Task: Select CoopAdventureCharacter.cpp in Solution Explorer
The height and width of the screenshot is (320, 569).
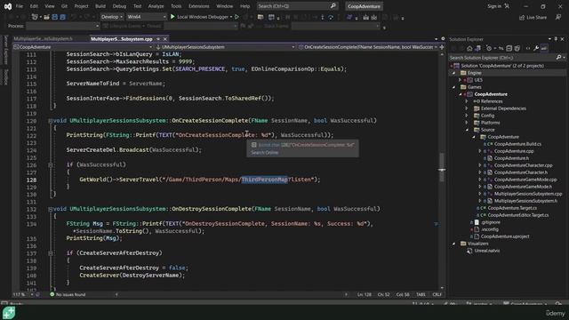Action: point(523,165)
